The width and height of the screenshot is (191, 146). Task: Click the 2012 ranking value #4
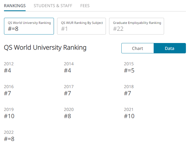7,70
